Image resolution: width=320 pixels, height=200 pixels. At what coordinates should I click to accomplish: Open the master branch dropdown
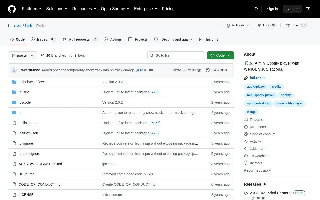22,55
